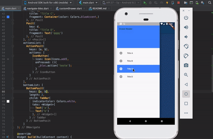Open API 27 emulator dropdown

(x=121, y=2)
